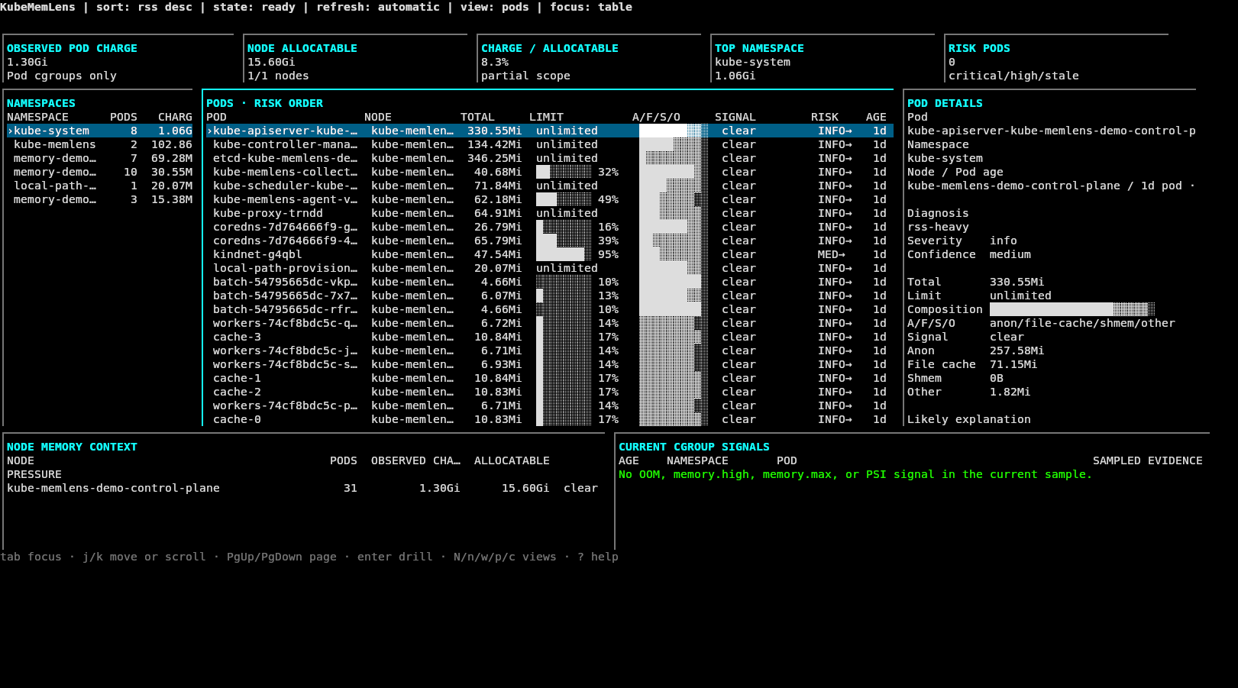
Task: Click the 'sort: rss desc' status indicator
Action: (x=144, y=7)
